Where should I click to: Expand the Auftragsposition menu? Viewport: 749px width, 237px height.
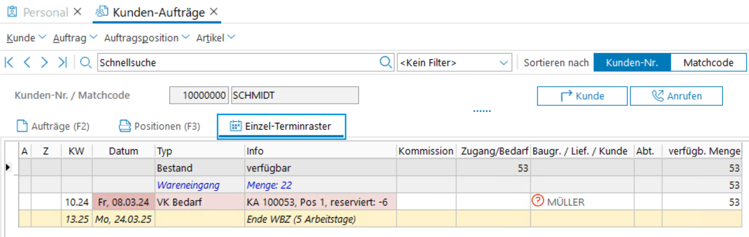tap(146, 38)
